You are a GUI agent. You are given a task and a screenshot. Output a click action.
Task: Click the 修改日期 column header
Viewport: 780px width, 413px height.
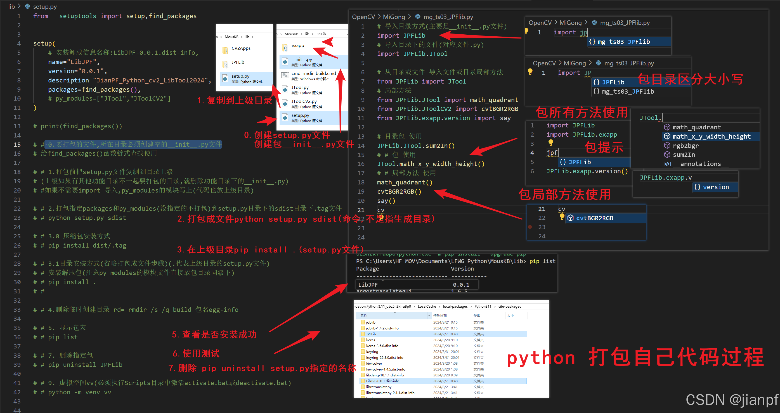pos(440,315)
